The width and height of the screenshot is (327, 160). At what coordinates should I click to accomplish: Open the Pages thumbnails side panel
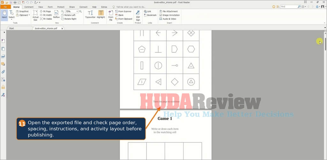click(3, 49)
